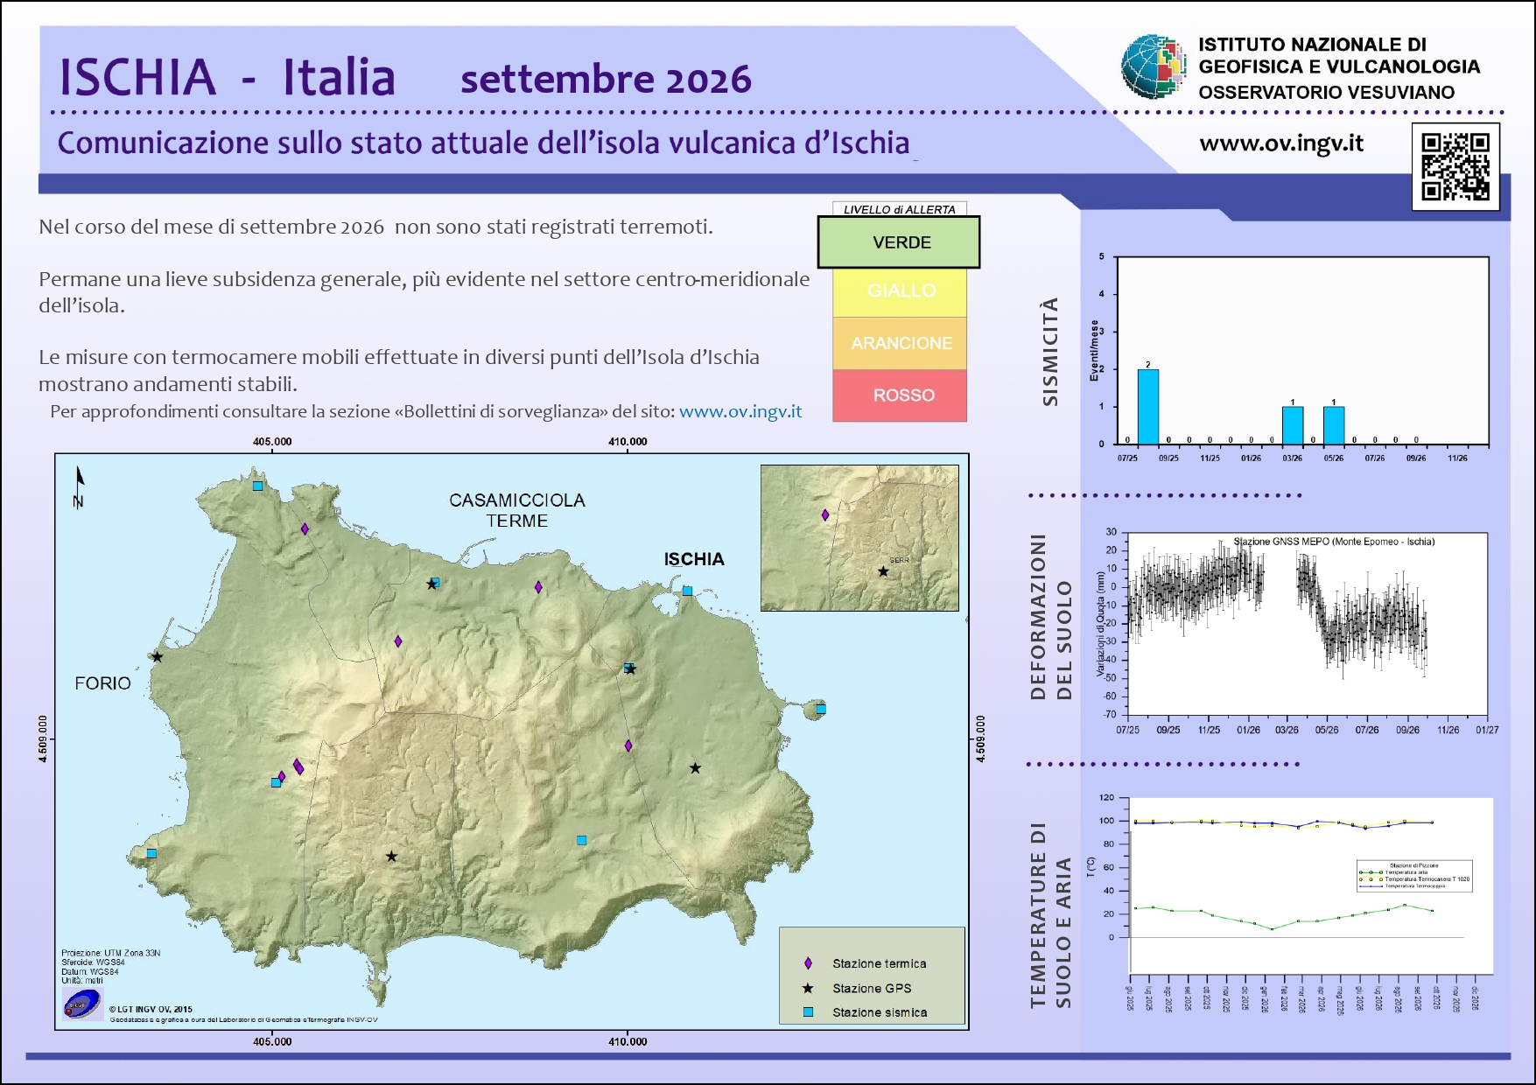Select the seismic square at the northwest tip

pos(257,486)
